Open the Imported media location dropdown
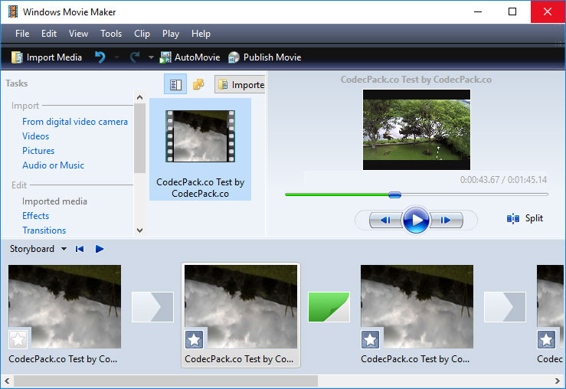 240,85
